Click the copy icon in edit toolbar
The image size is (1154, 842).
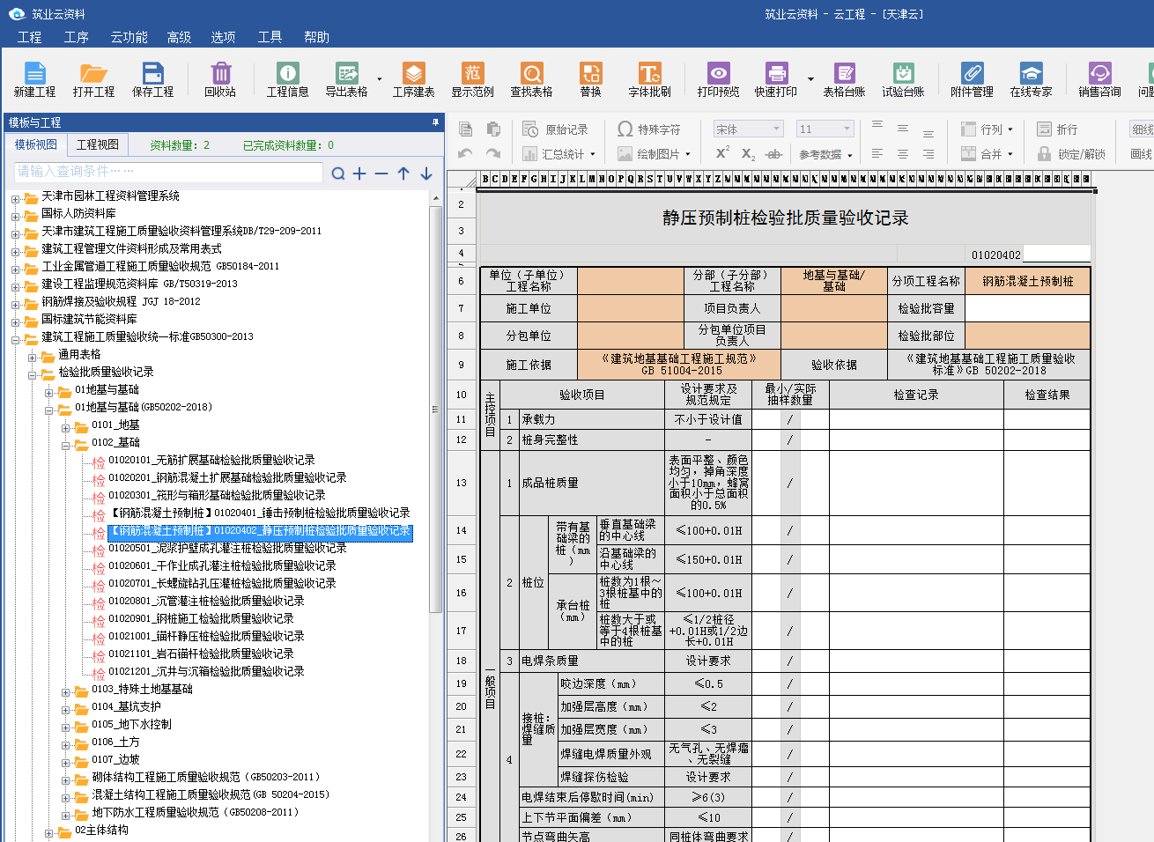point(465,129)
